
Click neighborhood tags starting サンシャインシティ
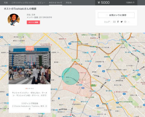coord(30,94)
